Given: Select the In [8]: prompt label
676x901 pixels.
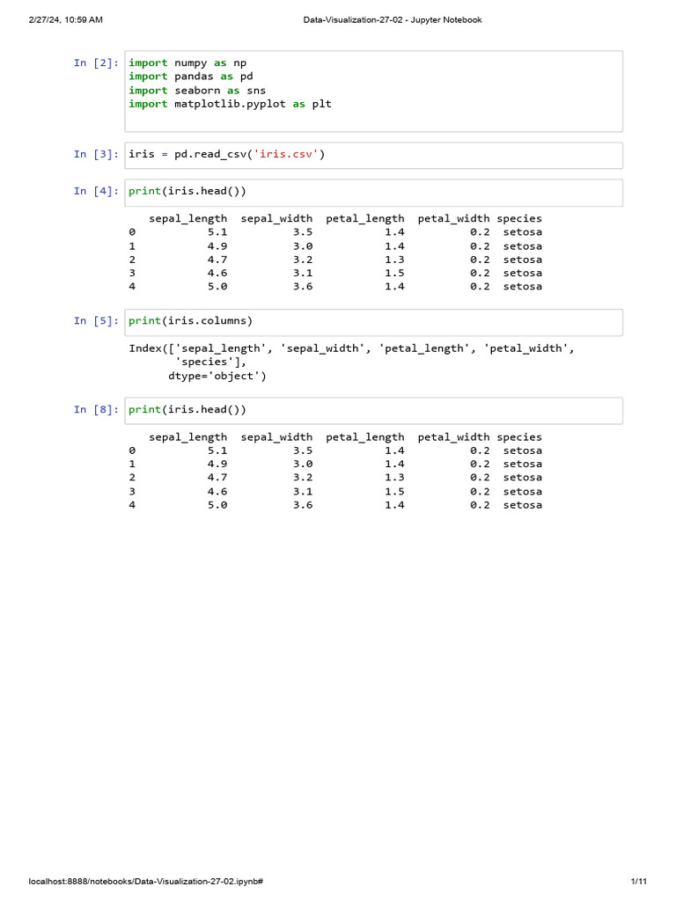Looking at the screenshot, I should (96, 409).
